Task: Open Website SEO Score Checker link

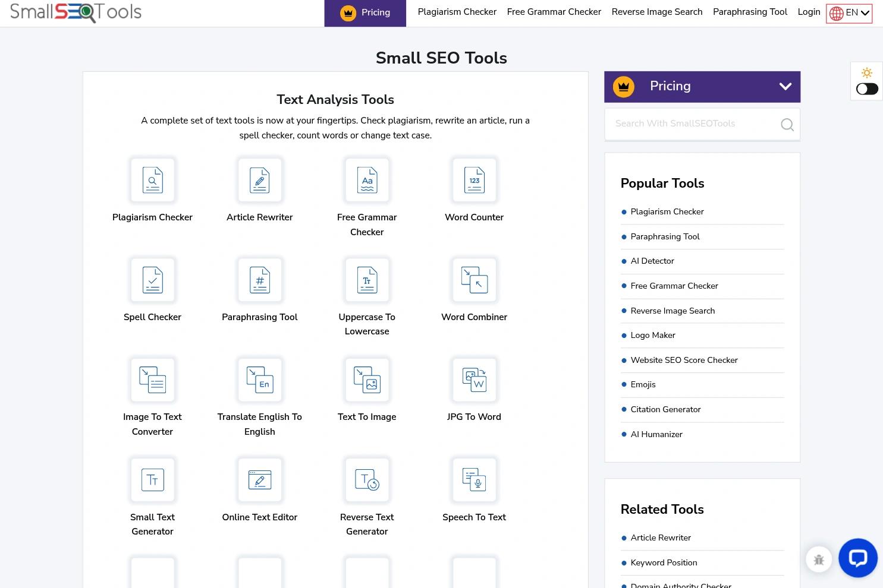Action: [684, 360]
